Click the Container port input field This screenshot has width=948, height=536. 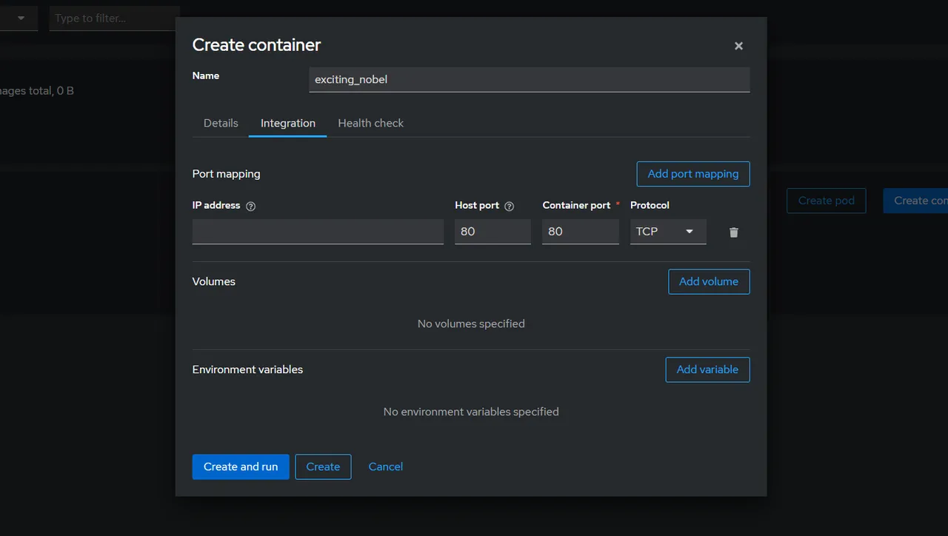click(x=581, y=232)
